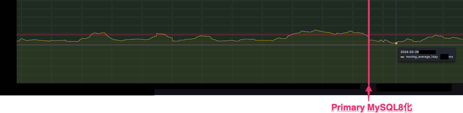This screenshot has width=463, height=113.
Task: Click the small redacted box left of arrow
Action: coord(363,87)
